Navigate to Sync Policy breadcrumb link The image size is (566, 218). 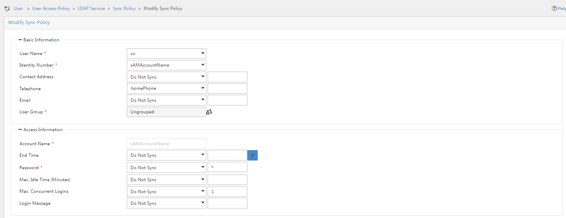124,8
